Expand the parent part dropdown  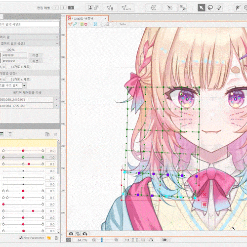pyautogui.click(x=29, y=37)
